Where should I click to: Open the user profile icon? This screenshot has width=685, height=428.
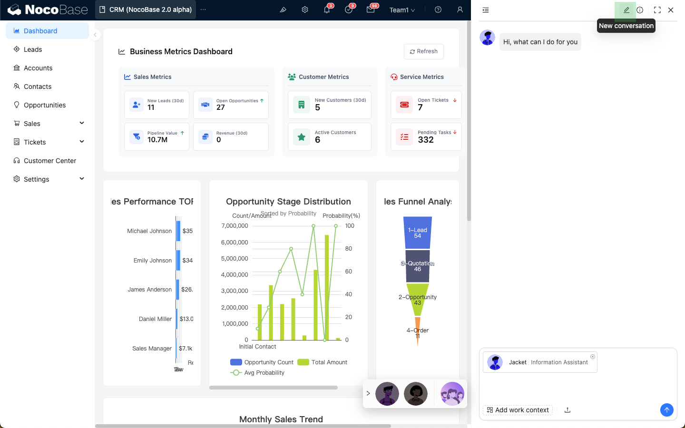pos(460,10)
